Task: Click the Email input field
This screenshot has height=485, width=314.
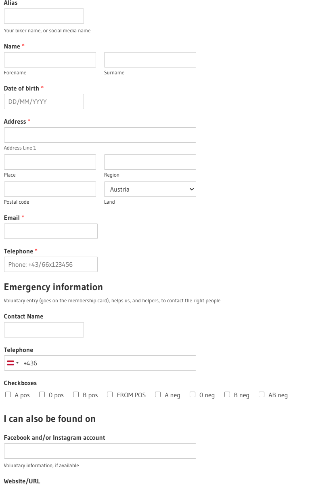Action: (50, 231)
